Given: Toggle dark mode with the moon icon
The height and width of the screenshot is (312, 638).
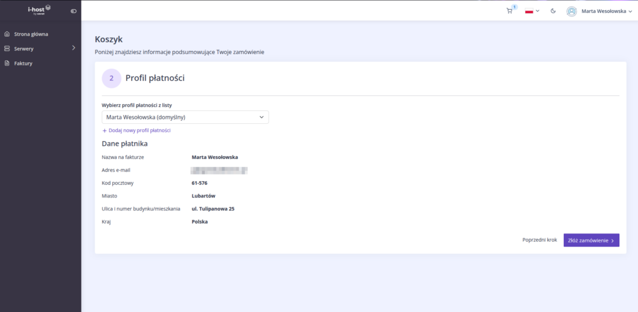Looking at the screenshot, I should pos(553,11).
